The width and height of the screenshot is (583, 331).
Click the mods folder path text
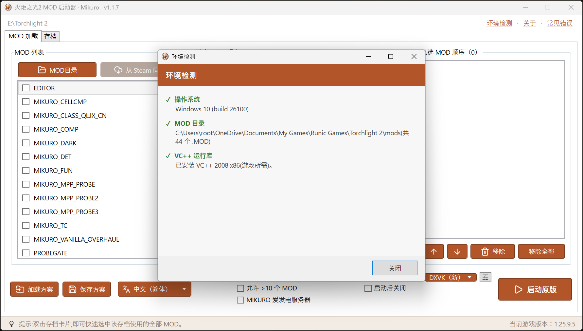292,137
